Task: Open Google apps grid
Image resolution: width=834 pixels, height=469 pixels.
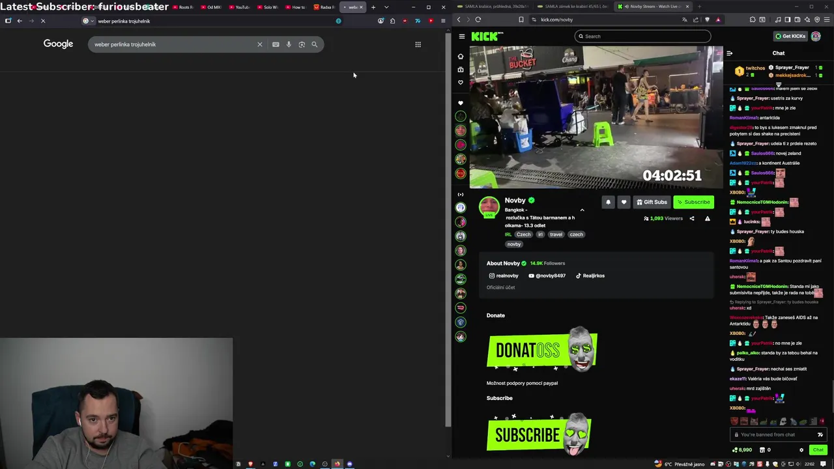Action: [x=418, y=44]
